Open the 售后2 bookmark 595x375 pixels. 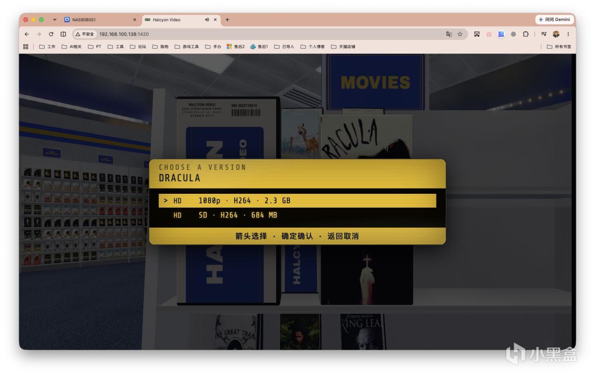pos(236,46)
